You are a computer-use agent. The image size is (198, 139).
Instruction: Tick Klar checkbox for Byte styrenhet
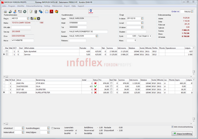pyautogui.click(x=7, y=51)
